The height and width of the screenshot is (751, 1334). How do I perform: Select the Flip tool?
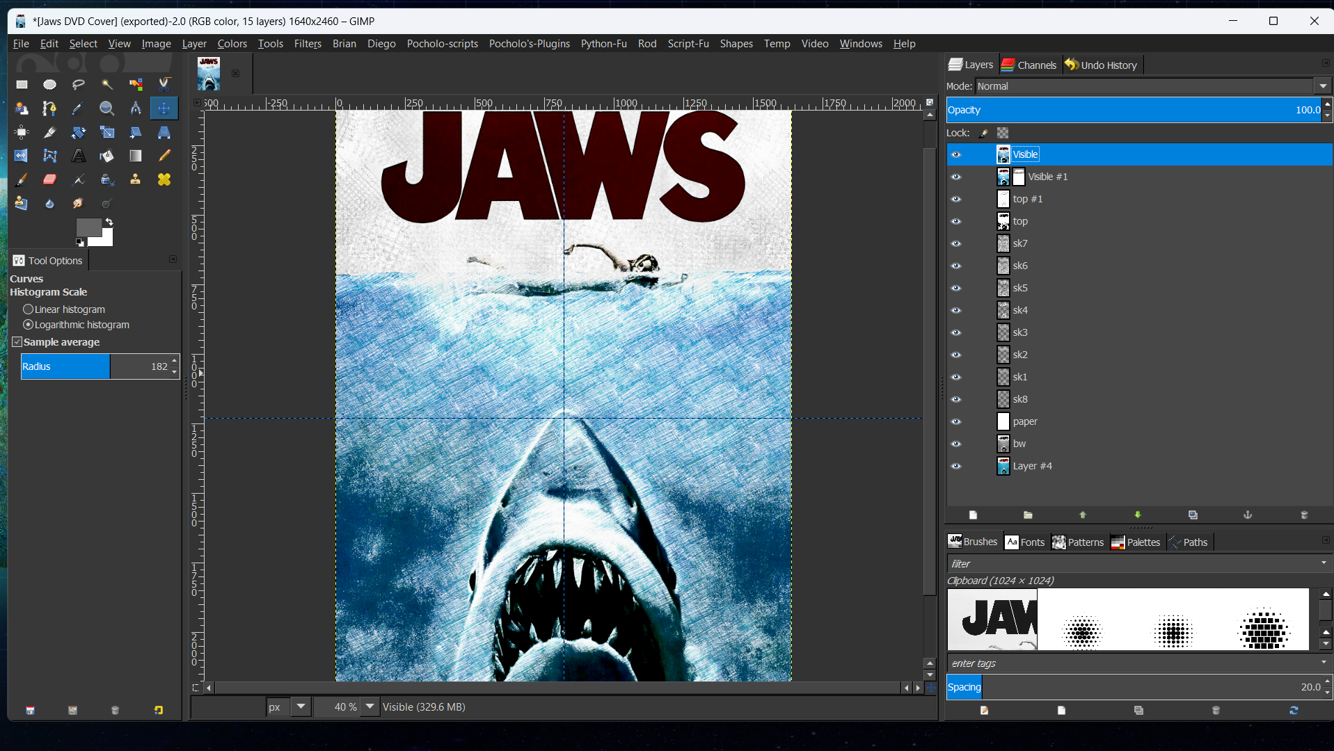coord(22,156)
